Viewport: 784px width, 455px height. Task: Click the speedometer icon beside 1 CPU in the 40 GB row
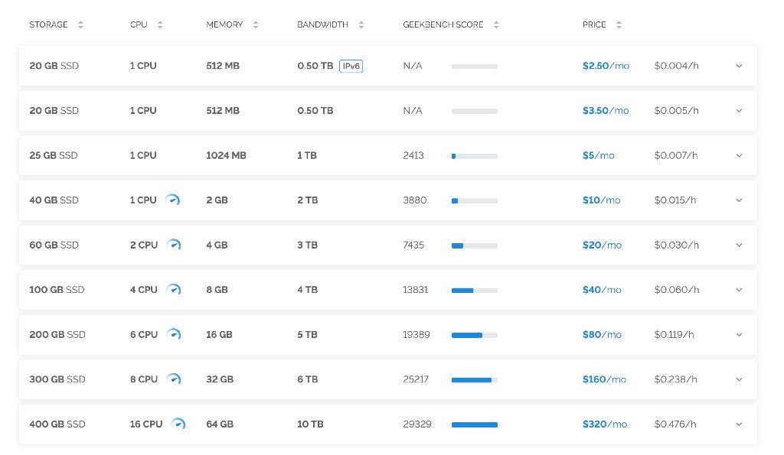[x=173, y=200]
